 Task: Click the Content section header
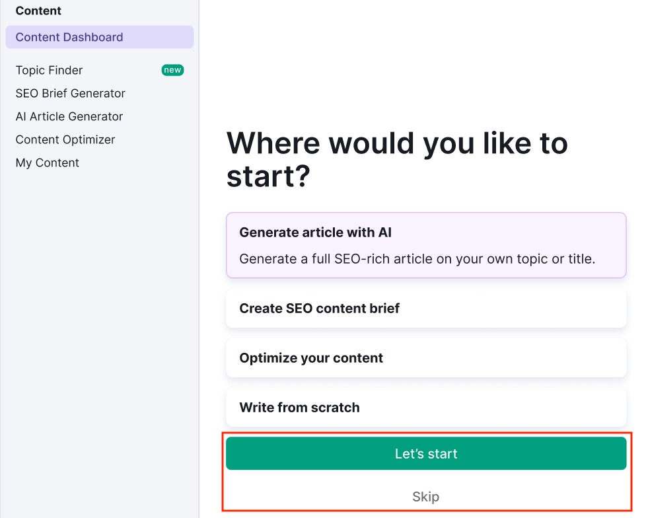[x=38, y=11]
